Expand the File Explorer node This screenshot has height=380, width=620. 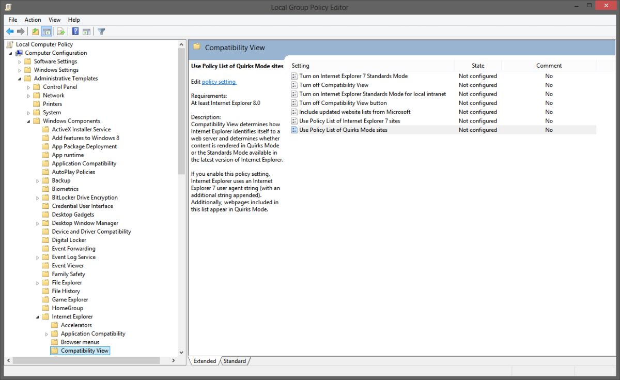click(x=38, y=283)
